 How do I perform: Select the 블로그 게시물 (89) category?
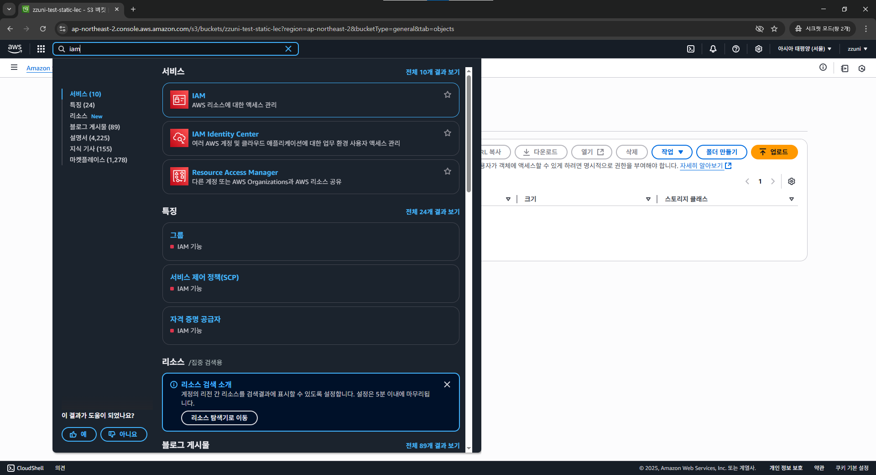tap(95, 127)
